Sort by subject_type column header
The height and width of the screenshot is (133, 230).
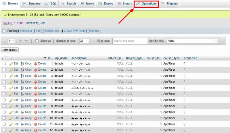pyautogui.click(x=134, y=58)
